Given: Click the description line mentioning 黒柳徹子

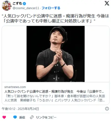Looking at the screenshot, I should click(x=55, y=100).
